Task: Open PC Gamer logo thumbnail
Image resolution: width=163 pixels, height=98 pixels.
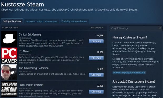Action: (x=9, y=55)
